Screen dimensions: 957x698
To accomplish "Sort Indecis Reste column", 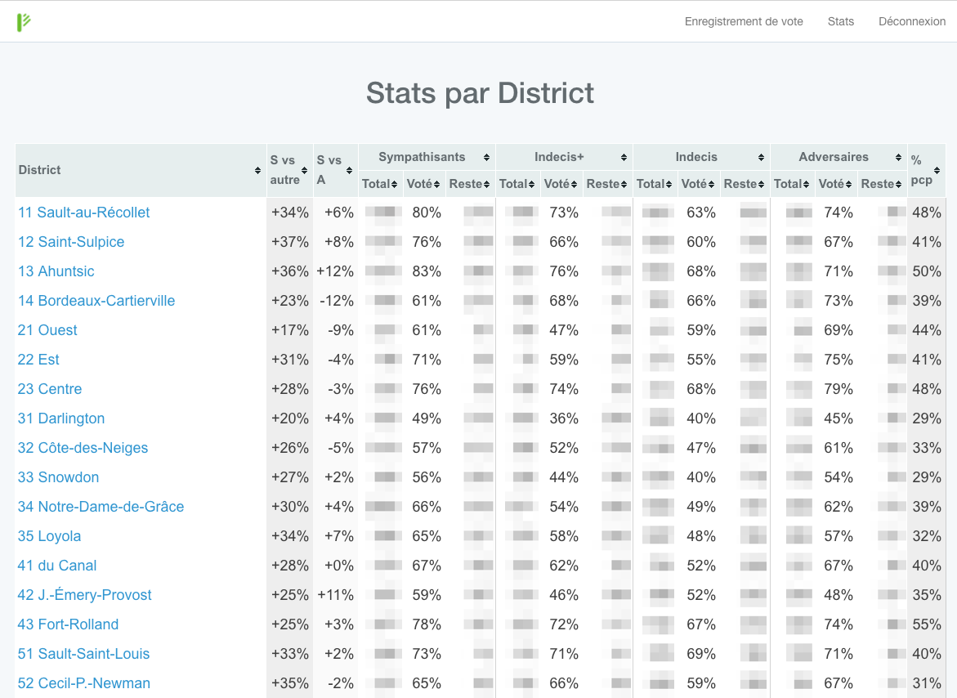I will (744, 184).
